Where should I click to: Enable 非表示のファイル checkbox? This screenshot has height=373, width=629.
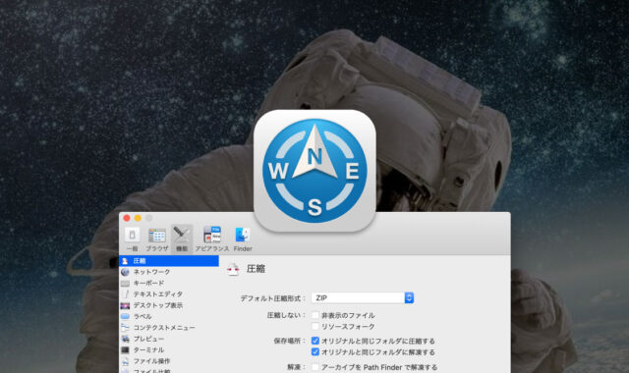click(x=315, y=315)
